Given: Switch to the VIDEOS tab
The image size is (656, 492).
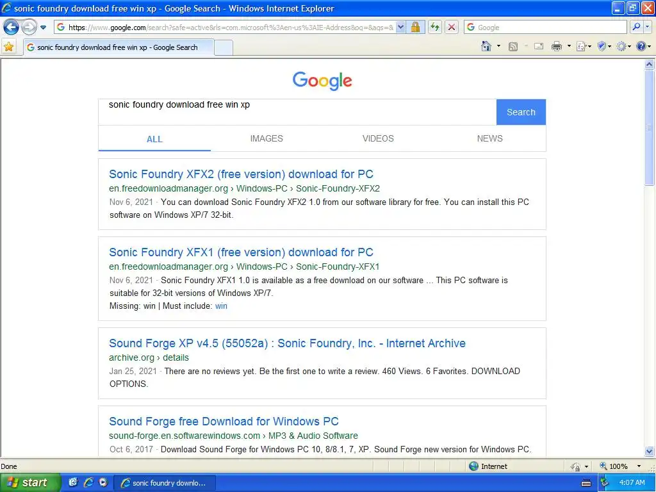Looking at the screenshot, I should coord(378,138).
